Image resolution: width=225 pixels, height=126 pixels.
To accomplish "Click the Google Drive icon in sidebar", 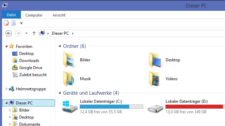I will pos(15,67).
